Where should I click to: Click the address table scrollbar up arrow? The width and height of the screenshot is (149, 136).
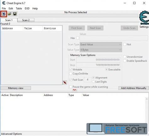(147, 99)
